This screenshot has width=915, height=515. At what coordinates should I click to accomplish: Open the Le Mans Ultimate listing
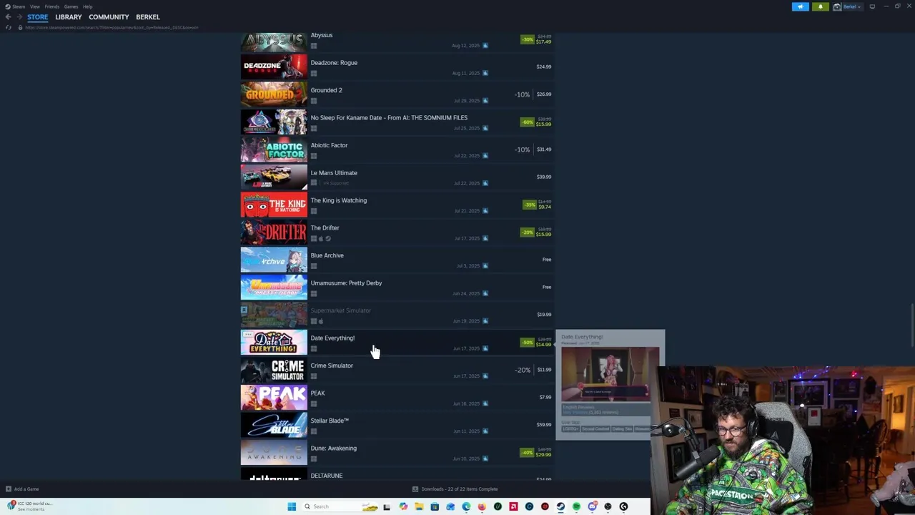397,177
